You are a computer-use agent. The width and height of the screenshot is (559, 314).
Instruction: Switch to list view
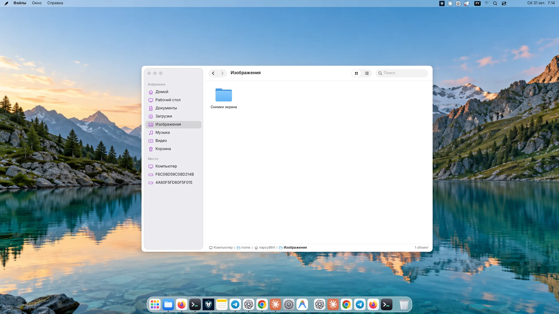tap(367, 73)
